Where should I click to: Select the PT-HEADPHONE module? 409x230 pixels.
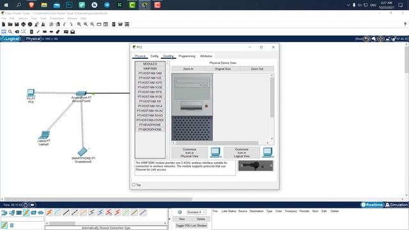click(150, 125)
